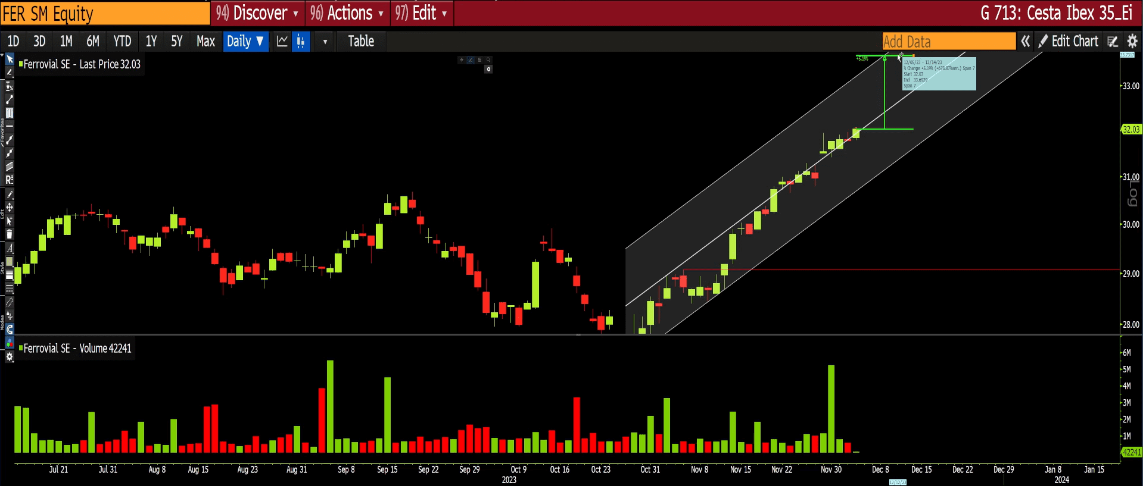Click the Edit Chart button
1143x486 pixels.
1069,41
